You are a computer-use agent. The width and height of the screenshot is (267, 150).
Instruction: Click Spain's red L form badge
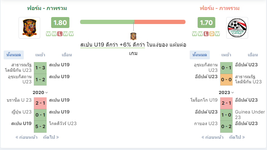click(60, 34)
